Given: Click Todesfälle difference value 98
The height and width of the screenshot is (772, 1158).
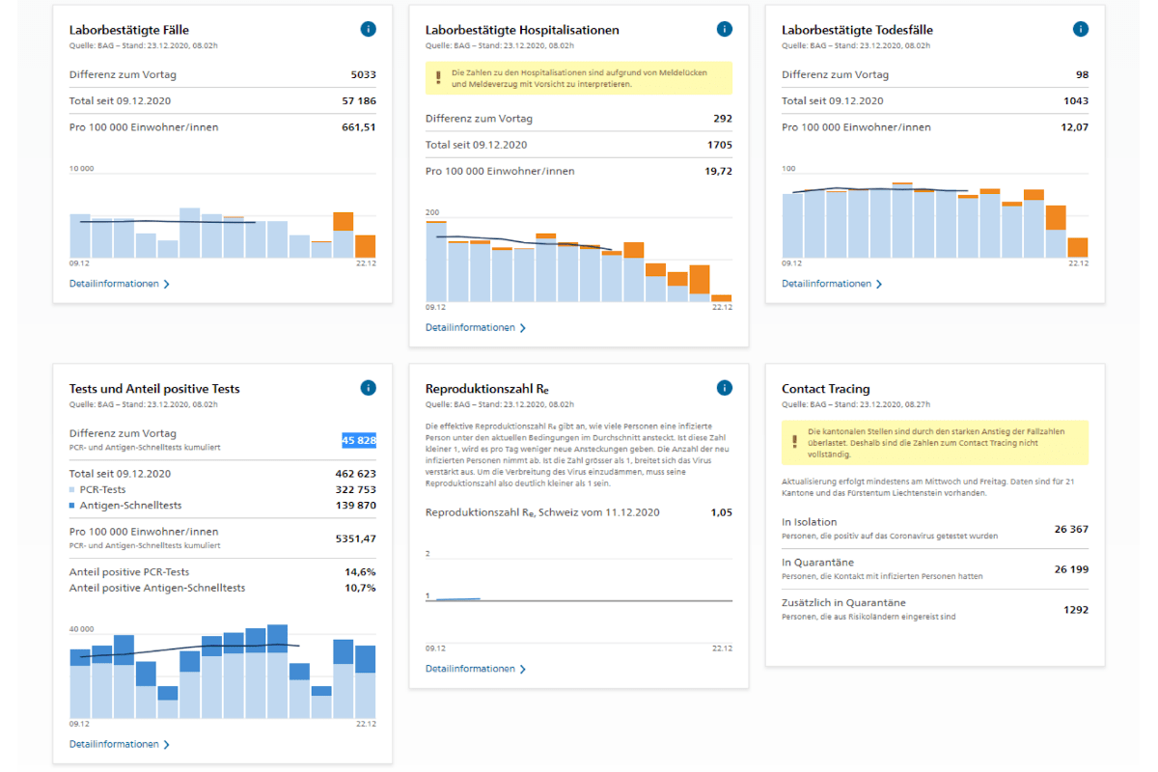Looking at the screenshot, I should 1082,74.
